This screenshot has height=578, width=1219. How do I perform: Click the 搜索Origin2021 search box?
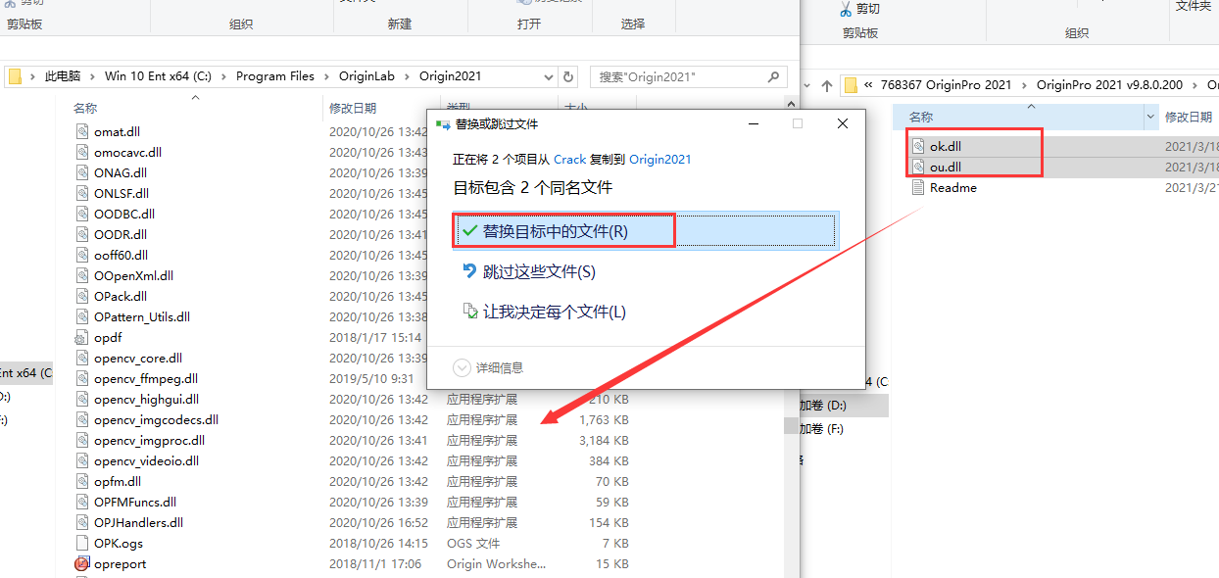click(x=676, y=76)
